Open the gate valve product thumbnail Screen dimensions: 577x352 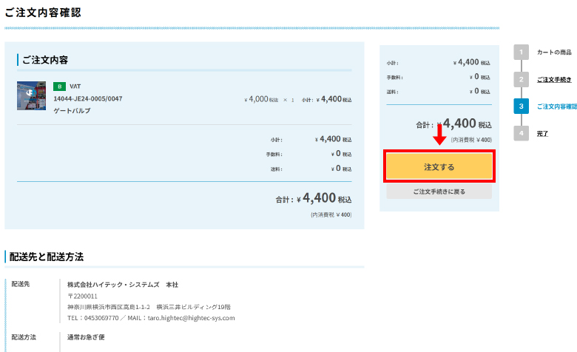pyautogui.click(x=31, y=95)
